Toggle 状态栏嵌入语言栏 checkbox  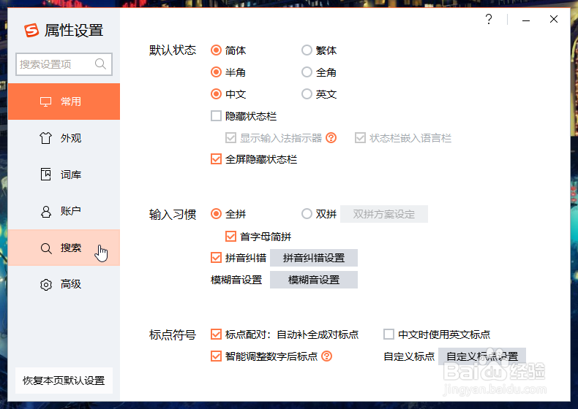point(360,138)
